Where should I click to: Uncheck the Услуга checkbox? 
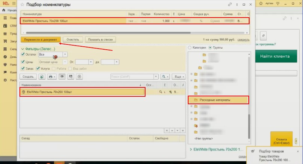(x=38, y=68)
